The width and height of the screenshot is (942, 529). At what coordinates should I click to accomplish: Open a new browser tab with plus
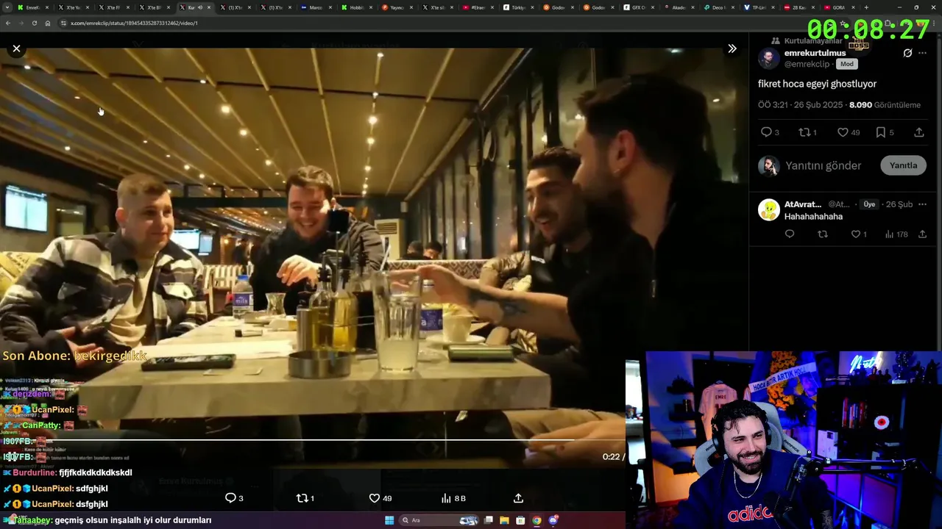coord(866,7)
